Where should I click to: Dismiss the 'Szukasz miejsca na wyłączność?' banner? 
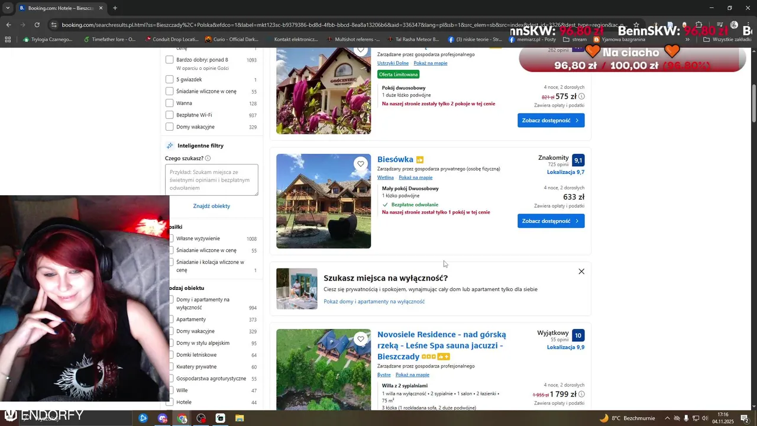pos(581,272)
